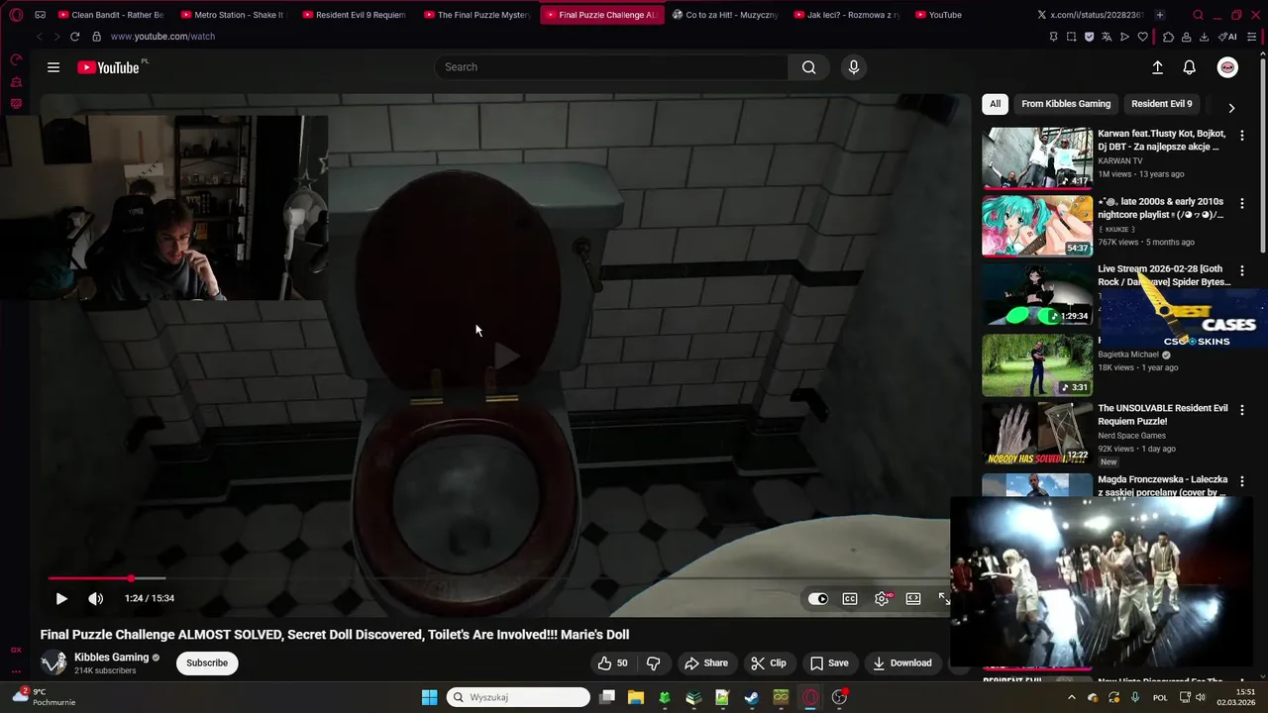Subscribe to Kibbles Gaming
This screenshot has height=713, width=1268.
click(x=207, y=662)
